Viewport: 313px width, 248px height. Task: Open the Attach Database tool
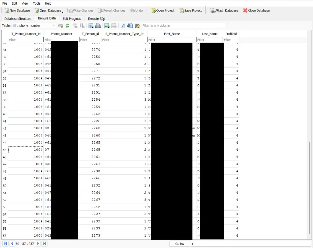[224, 10]
